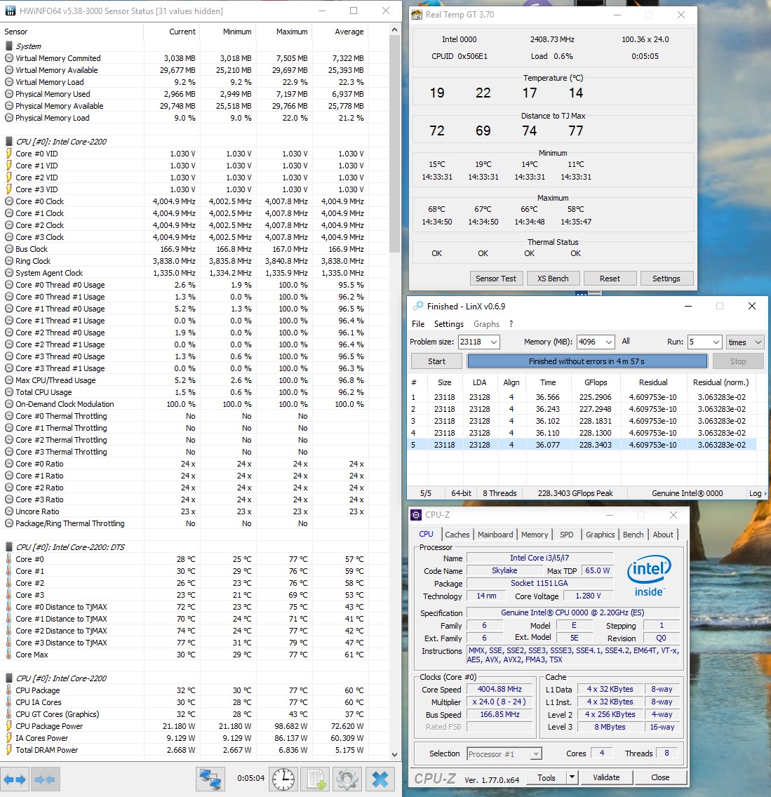Open the LinX Memory (MiB) dropdown
771x797 pixels.
pos(609,342)
